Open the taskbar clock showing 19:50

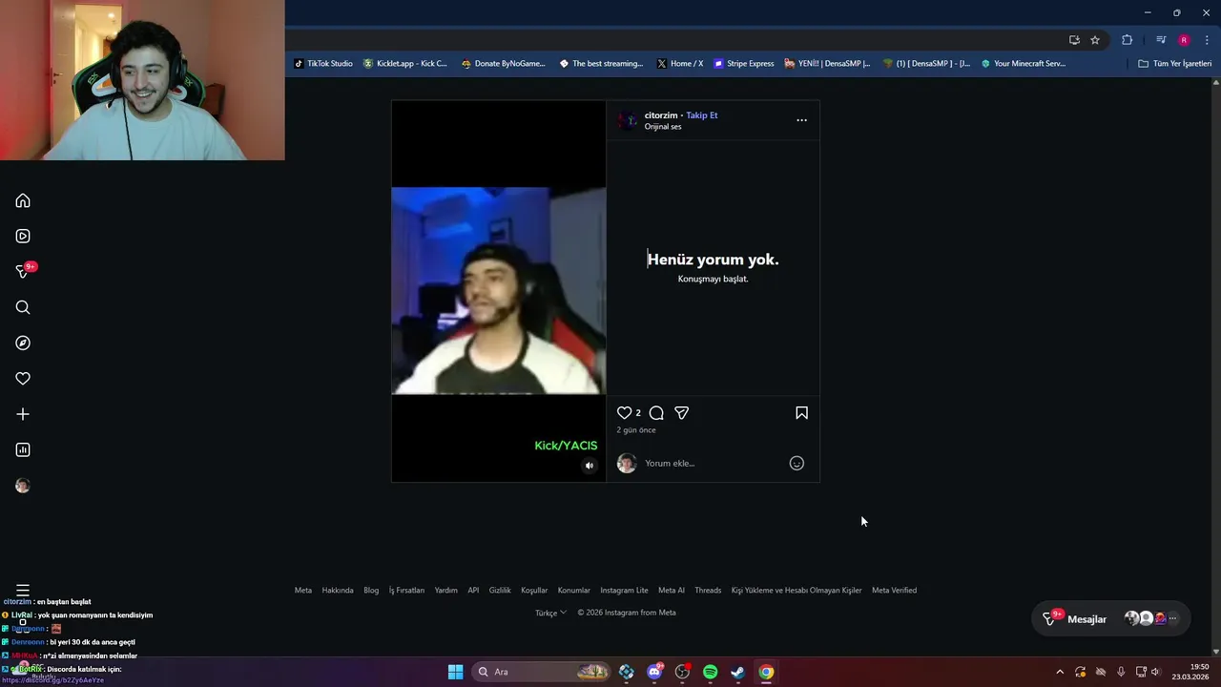point(1190,672)
